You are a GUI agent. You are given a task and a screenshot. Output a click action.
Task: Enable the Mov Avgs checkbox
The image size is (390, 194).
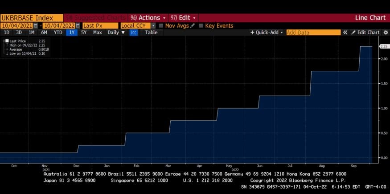pos(161,26)
